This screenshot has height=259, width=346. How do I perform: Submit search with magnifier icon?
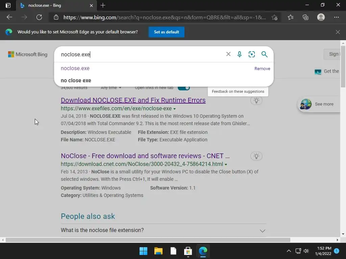(264, 54)
